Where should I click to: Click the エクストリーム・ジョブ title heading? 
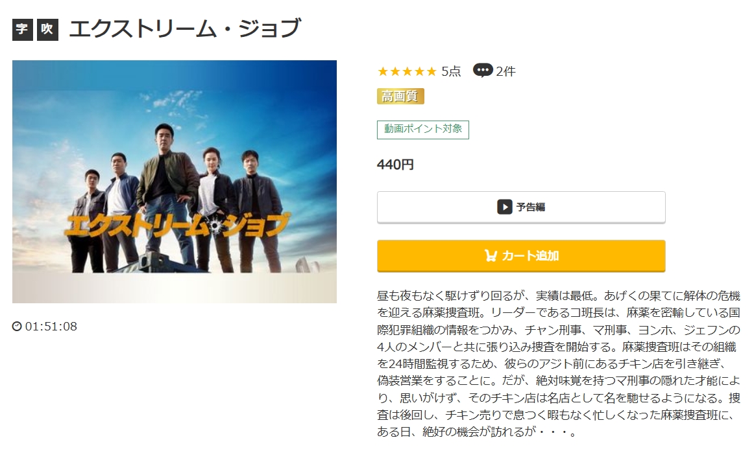pyautogui.click(x=185, y=29)
